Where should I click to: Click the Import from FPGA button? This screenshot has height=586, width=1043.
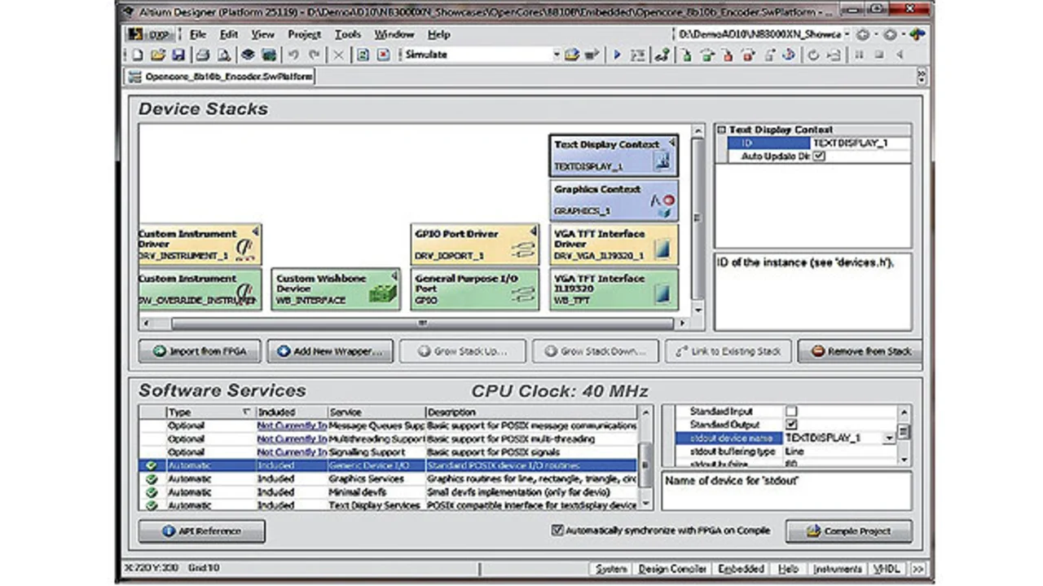[x=200, y=351]
